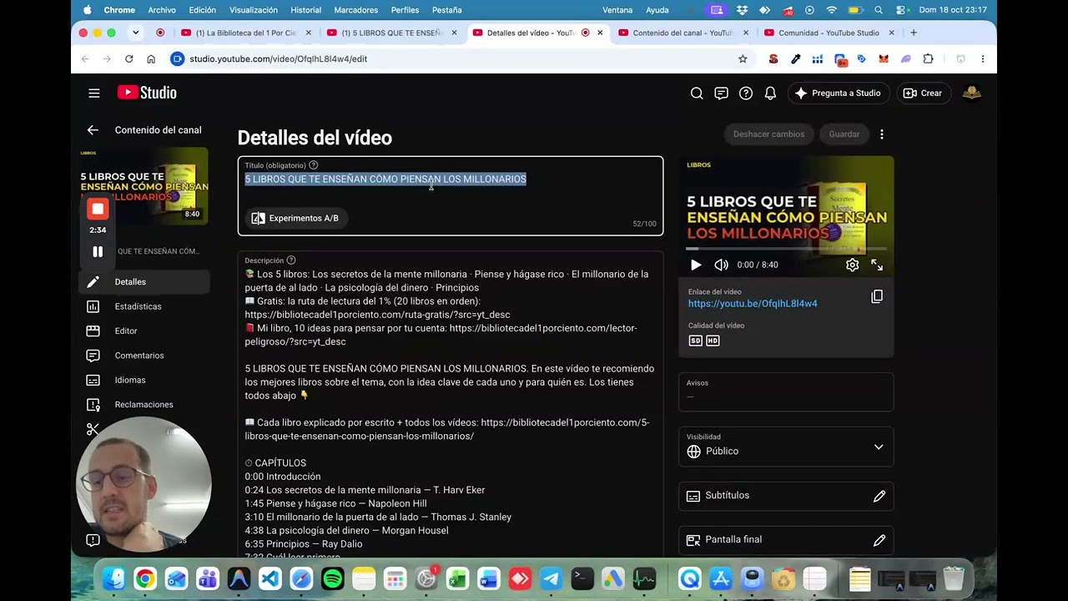Click the Pregunta a Studio button
This screenshot has width=1068, height=601.
(838, 93)
